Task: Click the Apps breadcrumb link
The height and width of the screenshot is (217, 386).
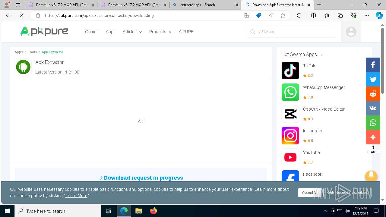Action: [19, 52]
